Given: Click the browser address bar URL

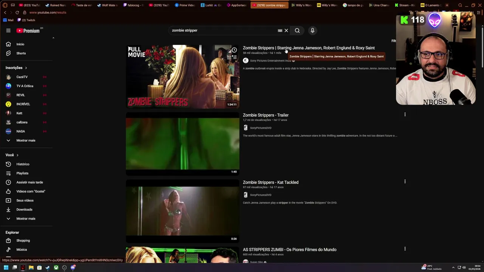Looking at the screenshot, I should click(x=48, y=12).
